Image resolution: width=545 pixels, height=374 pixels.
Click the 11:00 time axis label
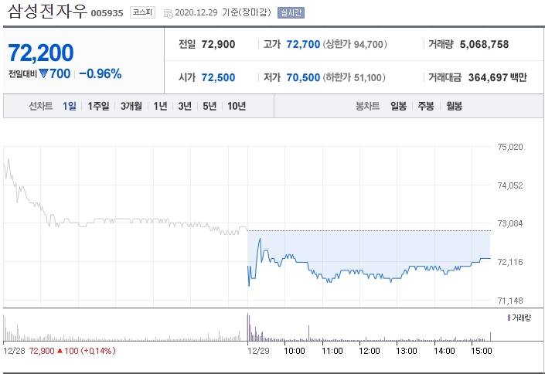click(332, 351)
